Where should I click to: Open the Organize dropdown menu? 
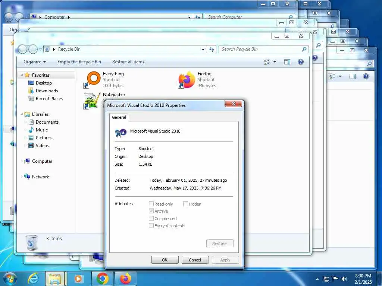pyautogui.click(x=35, y=62)
